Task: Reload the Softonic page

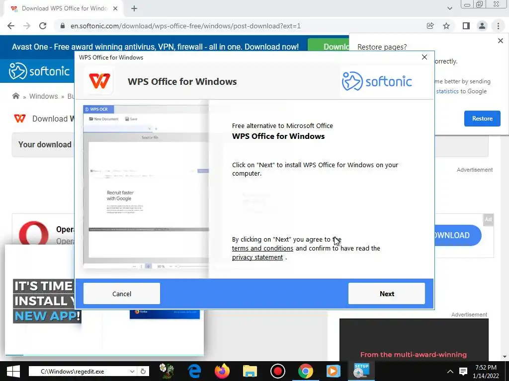Action: click(43, 26)
